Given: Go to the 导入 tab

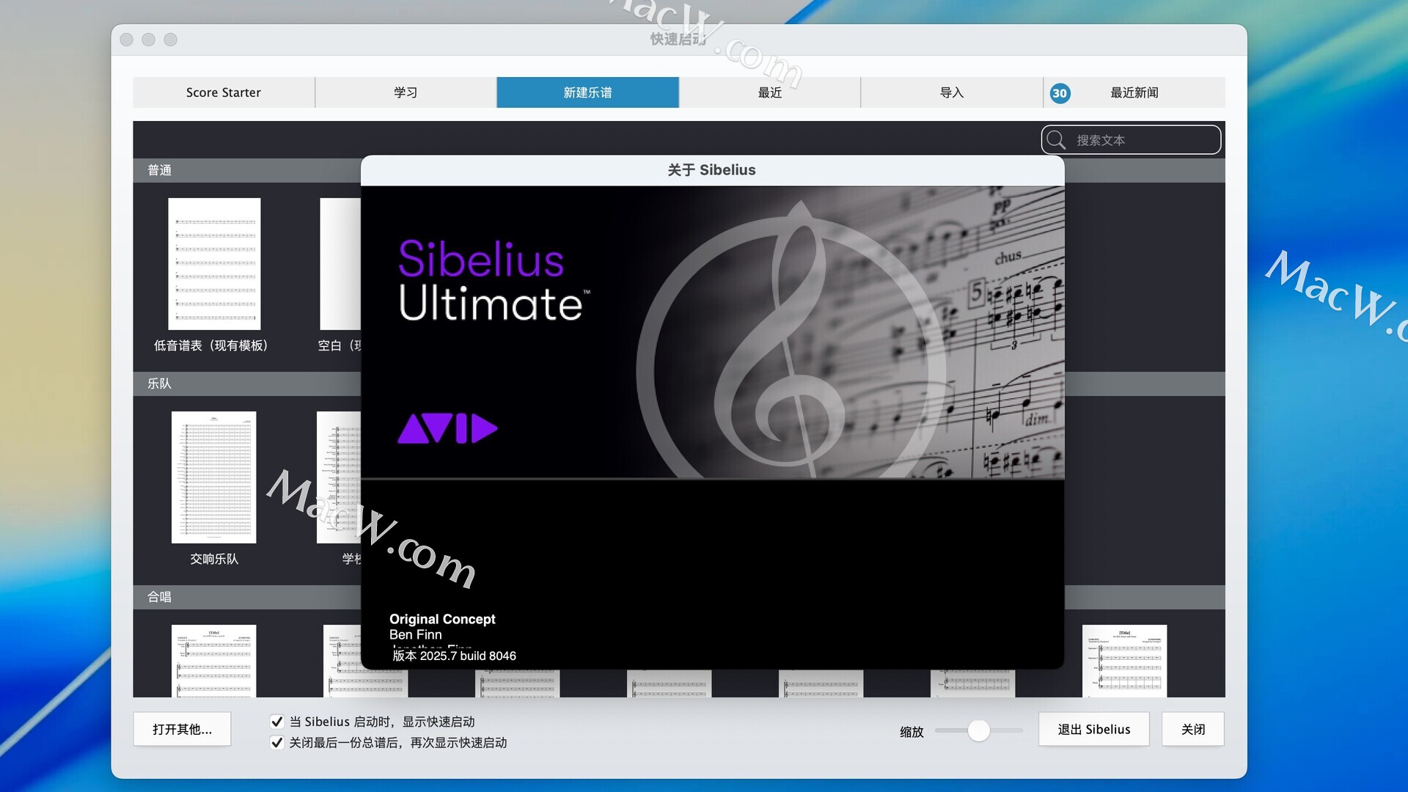Looking at the screenshot, I should [x=952, y=92].
